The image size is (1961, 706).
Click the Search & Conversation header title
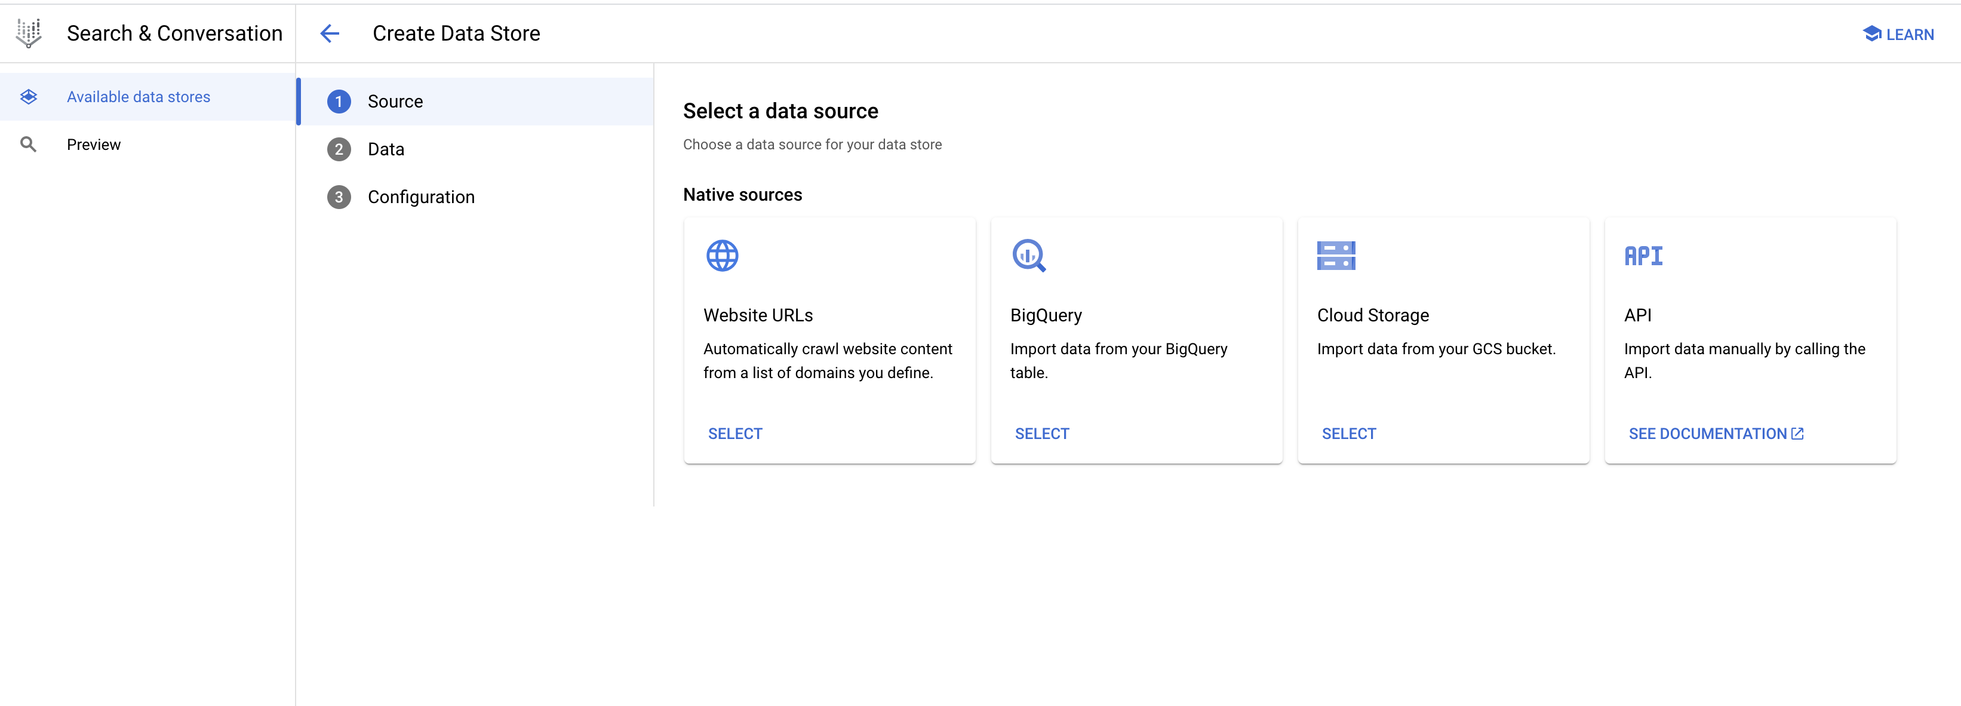[174, 33]
